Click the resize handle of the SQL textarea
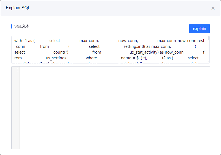This screenshot has width=221, height=155. point(208,62)
